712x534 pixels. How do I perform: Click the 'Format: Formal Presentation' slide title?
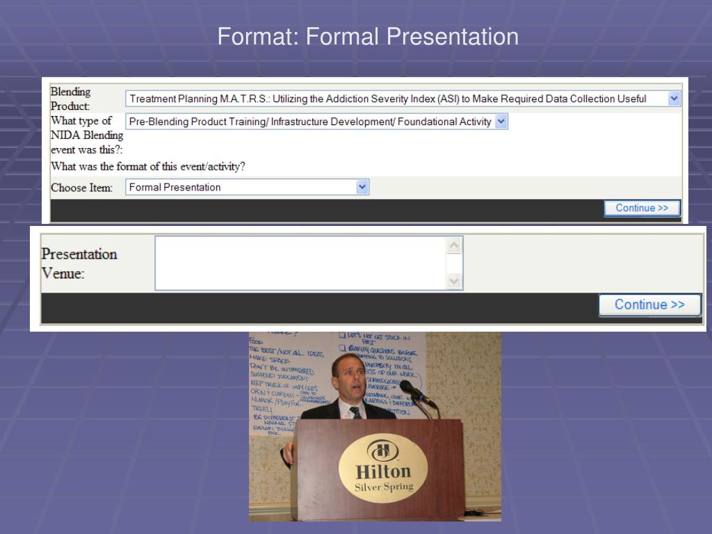point(368,36)
